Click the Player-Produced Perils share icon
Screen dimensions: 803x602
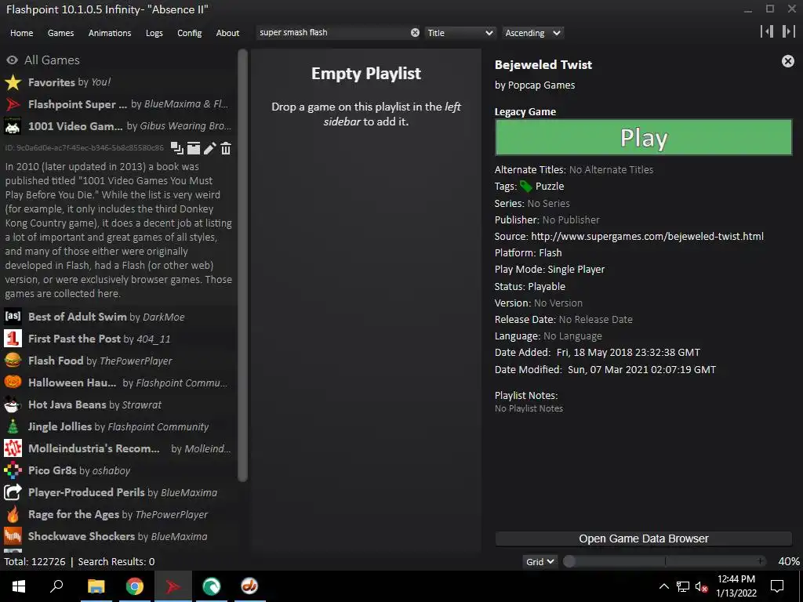tap(13, 492)
